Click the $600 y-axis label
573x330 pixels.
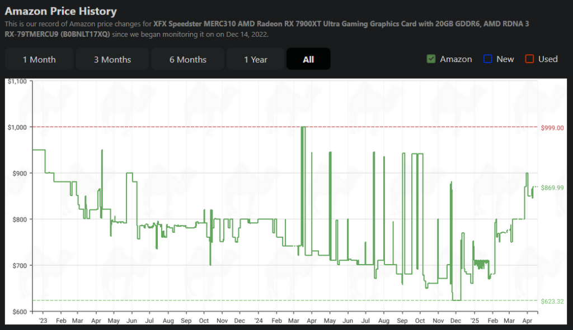20,312
